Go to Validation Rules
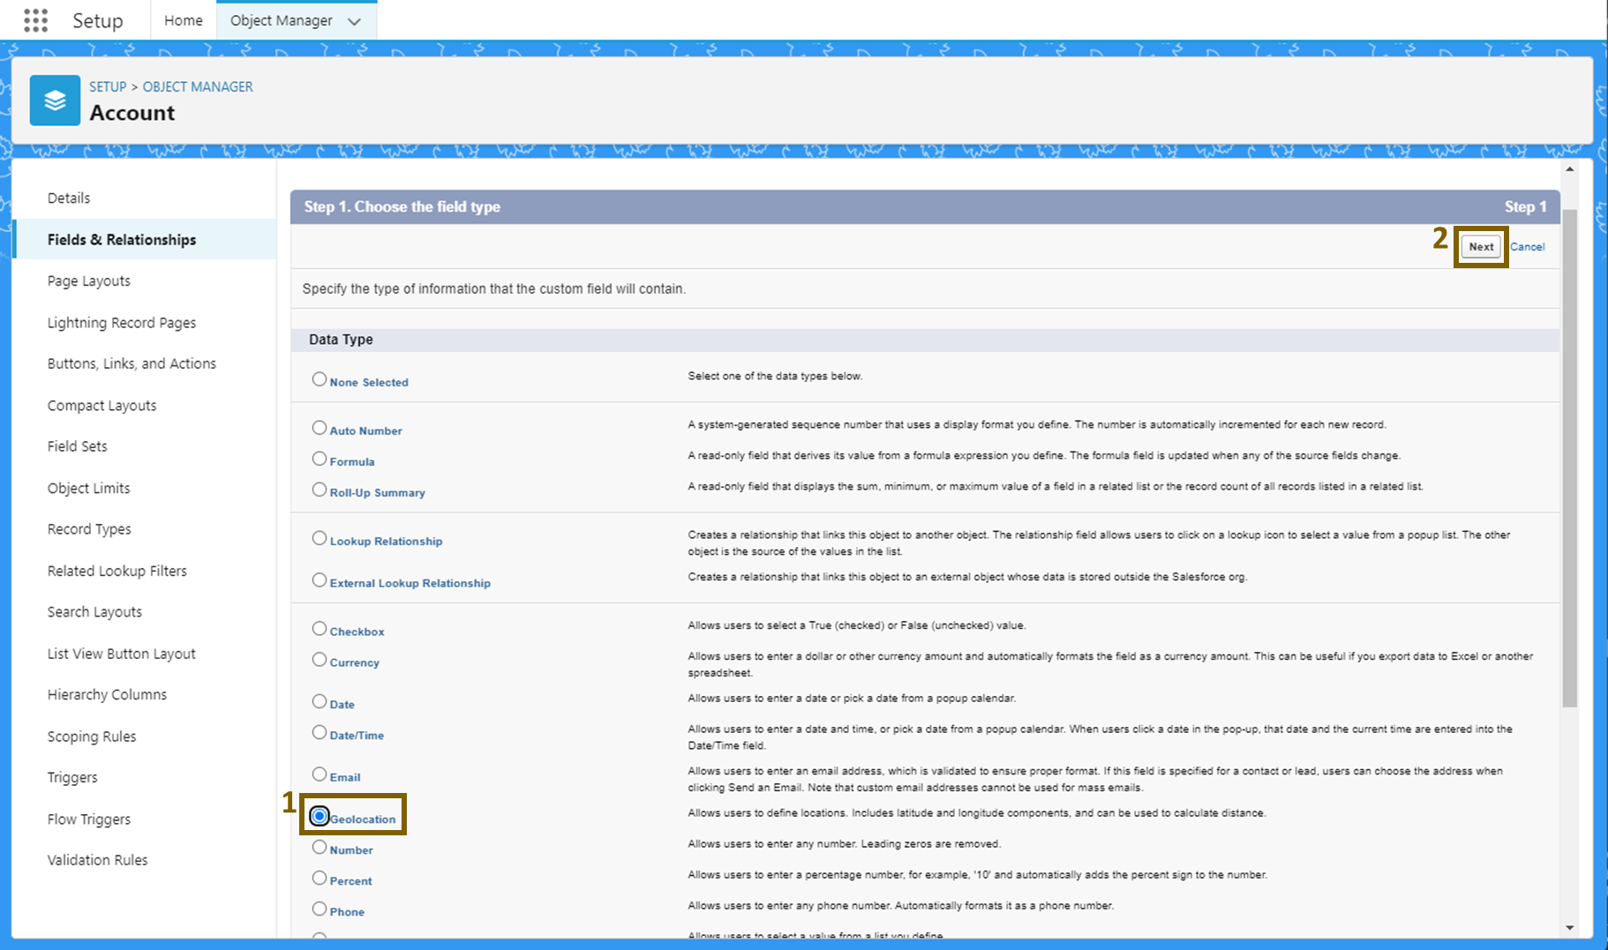This screenshot has height=950, width=1608. click(x=98, y=860)
